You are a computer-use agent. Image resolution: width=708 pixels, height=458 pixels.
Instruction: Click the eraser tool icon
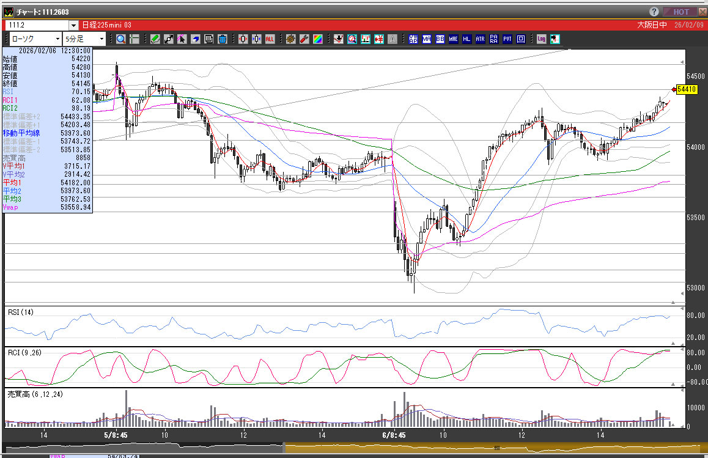pos(195,39)
